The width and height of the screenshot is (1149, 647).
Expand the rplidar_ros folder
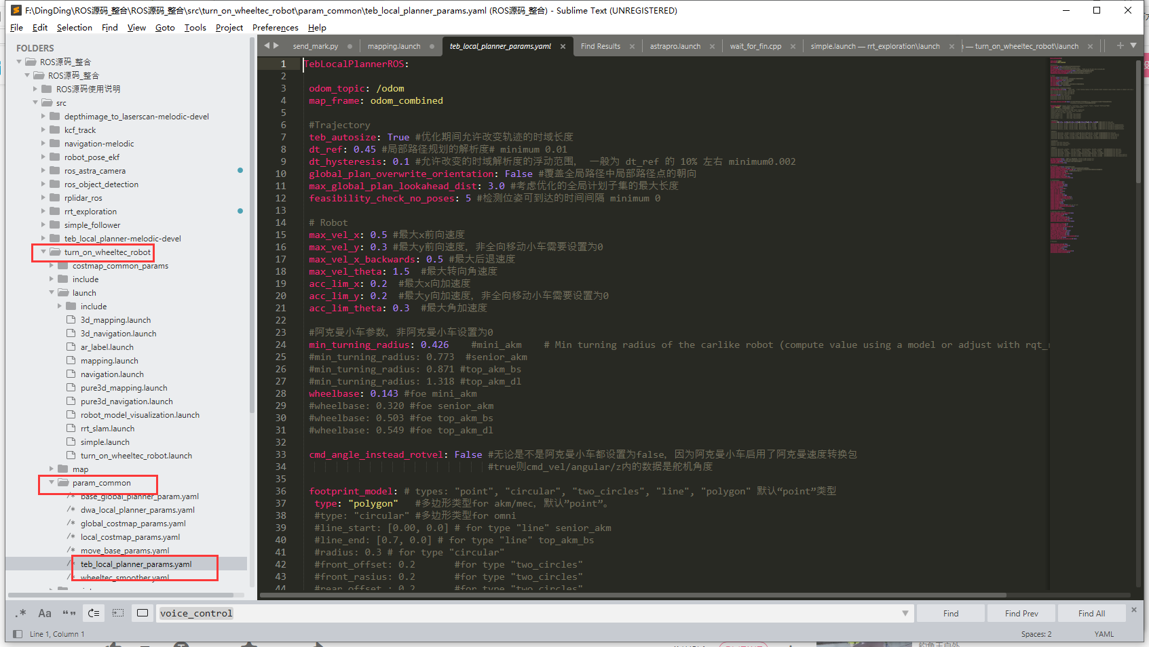pyautogui.click(x=43, y=198)
